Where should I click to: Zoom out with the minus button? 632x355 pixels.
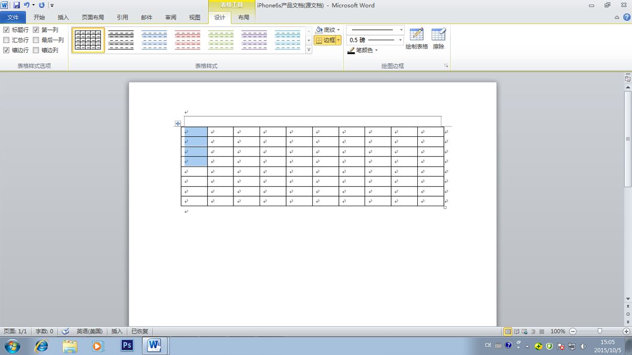[x=572, y=332]
